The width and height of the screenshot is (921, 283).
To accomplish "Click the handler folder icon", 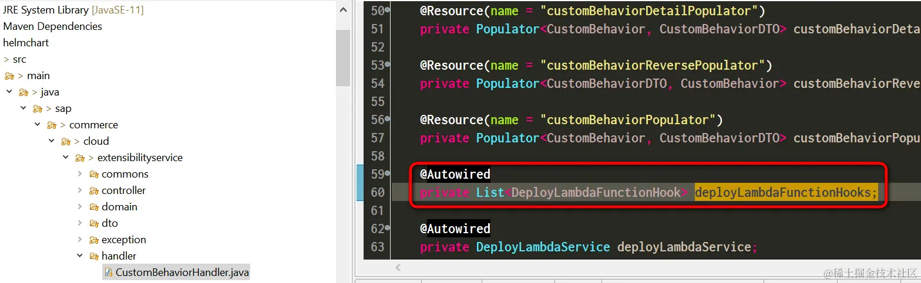I will tap(93, 256).
